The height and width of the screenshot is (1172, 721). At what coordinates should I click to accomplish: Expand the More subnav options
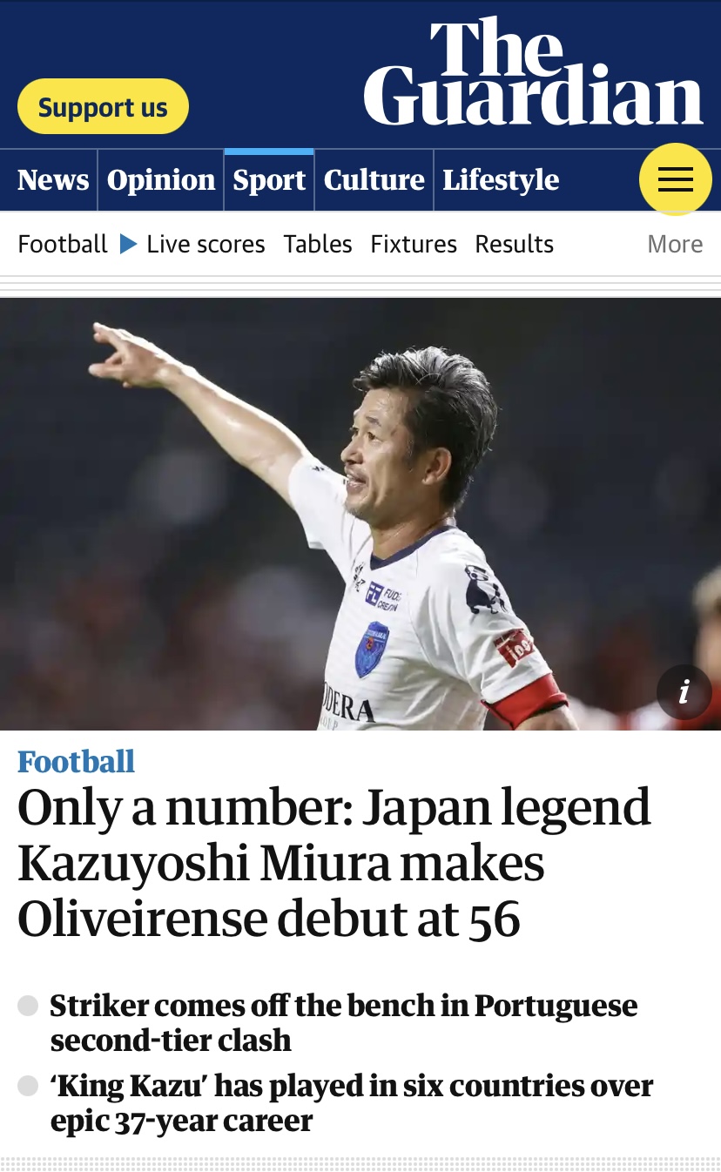(675, 244)
